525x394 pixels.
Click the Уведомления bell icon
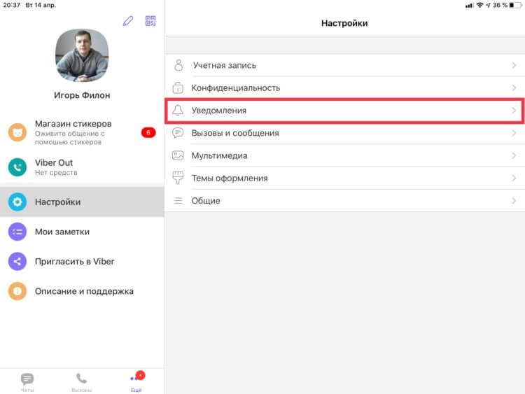point(178,110)
